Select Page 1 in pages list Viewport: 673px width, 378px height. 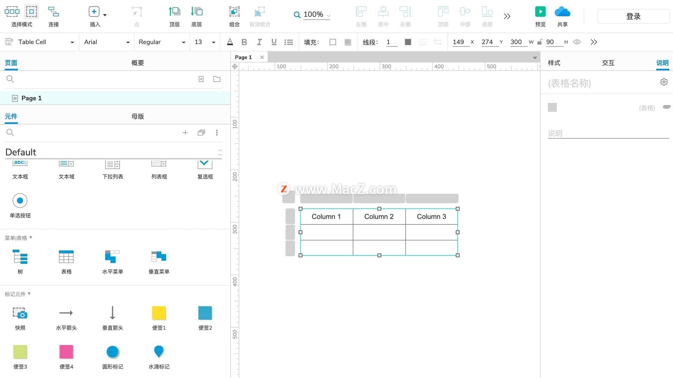coord(32,98)
